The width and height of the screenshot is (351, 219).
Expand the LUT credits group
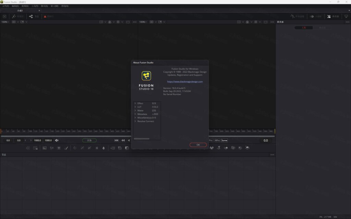coord(135,107)
